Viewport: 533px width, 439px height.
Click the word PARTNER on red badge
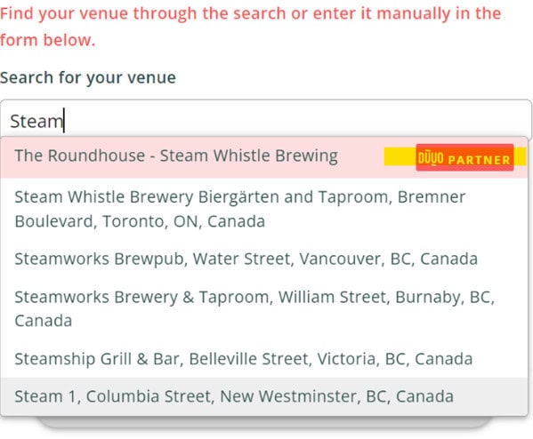479,160
